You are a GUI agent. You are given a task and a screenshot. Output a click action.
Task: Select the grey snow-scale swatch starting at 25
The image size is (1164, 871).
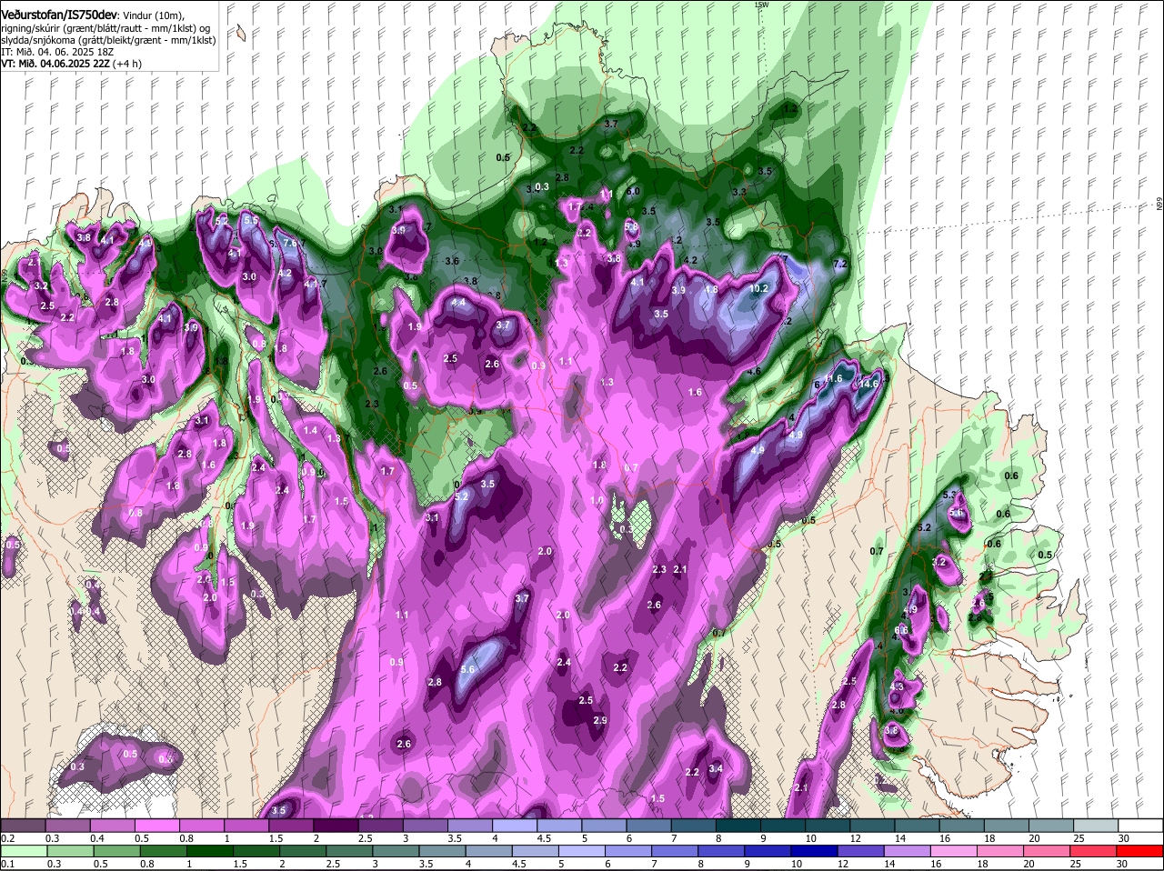[1097, 825]
